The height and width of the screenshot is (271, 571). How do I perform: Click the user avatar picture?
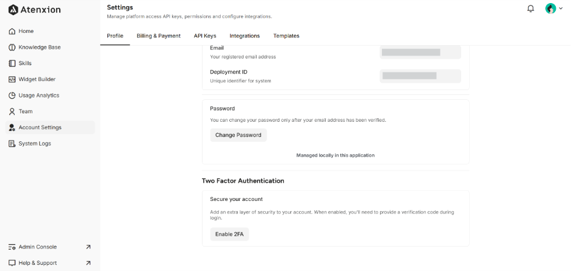[550, 9]
